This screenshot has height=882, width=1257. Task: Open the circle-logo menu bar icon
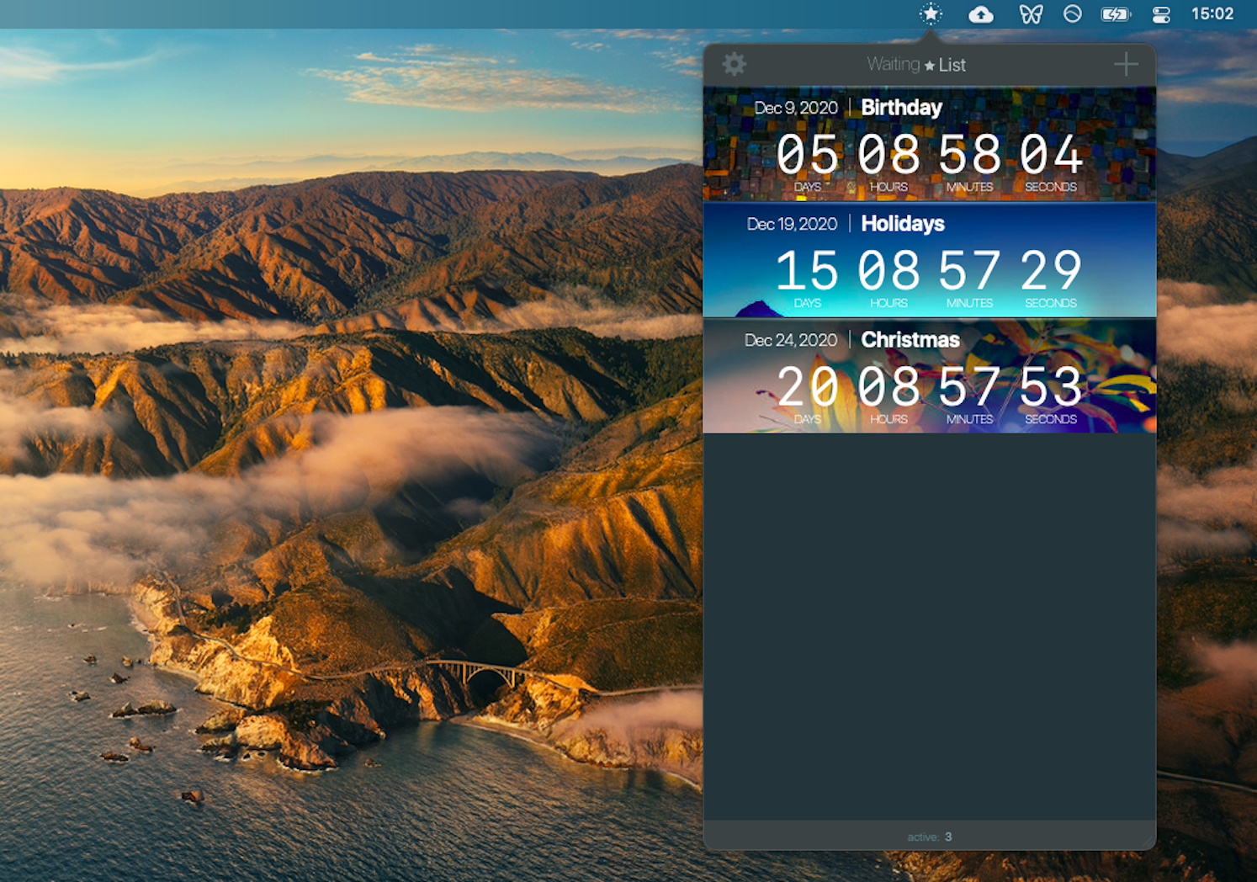point(1072,13)
